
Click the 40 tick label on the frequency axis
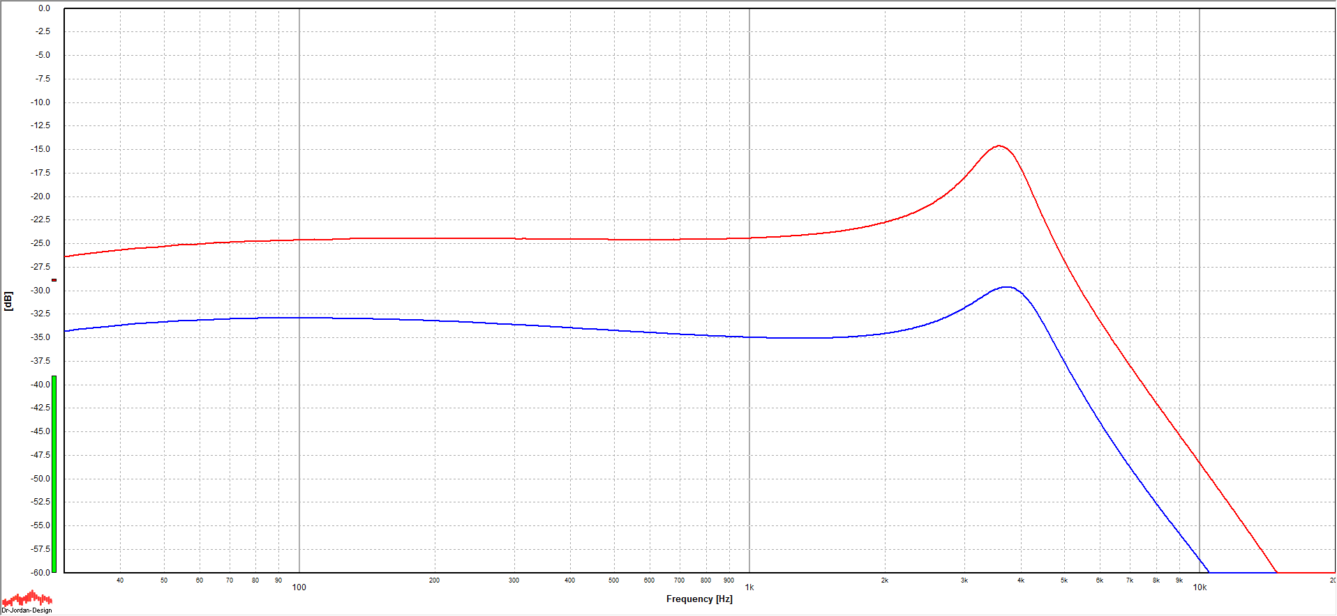pos(120,580)
